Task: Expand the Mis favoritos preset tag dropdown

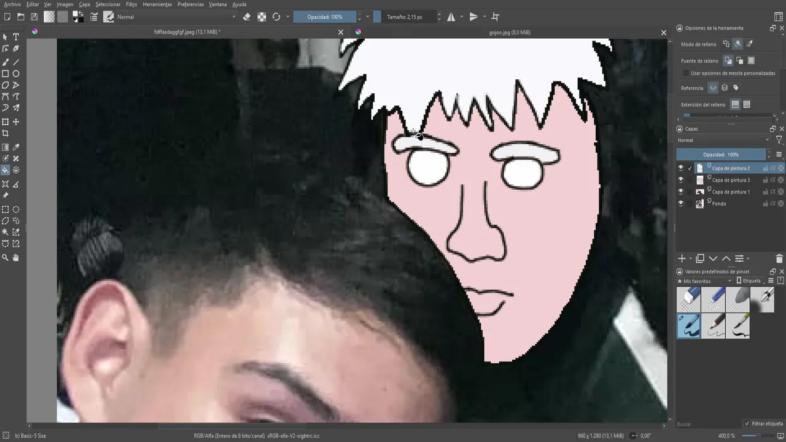Action: tap(705, 281)
